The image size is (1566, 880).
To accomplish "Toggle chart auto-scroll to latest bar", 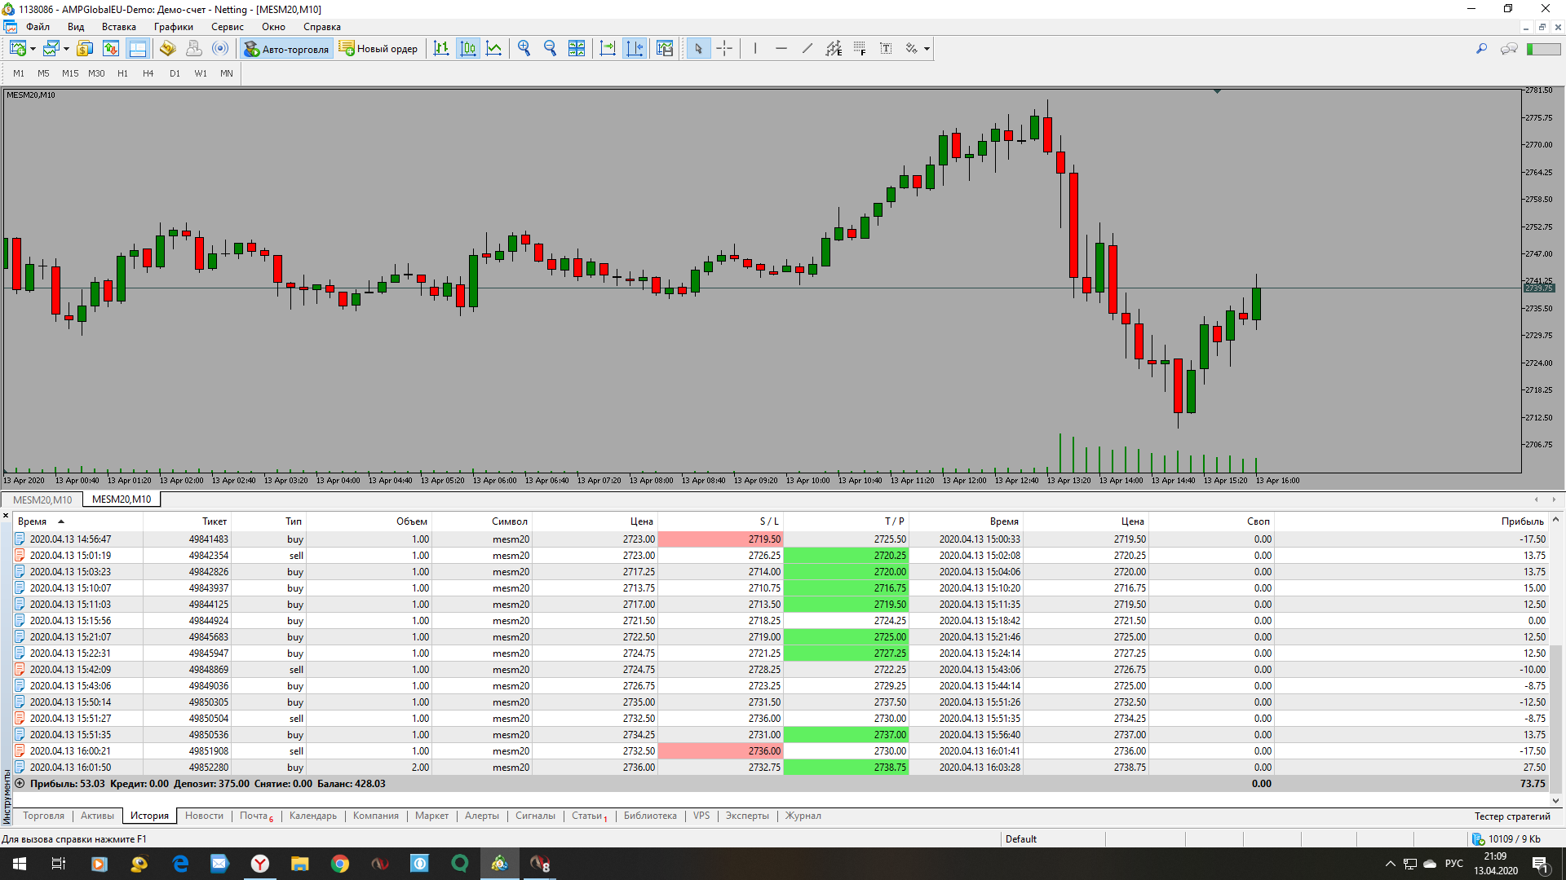I will click(608, 49).
